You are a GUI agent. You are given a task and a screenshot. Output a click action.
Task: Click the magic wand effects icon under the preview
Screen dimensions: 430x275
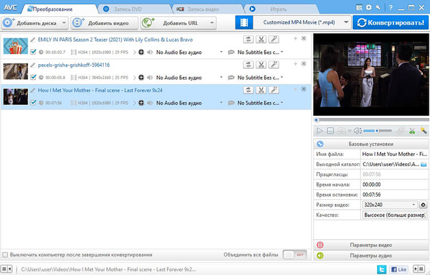424,131
